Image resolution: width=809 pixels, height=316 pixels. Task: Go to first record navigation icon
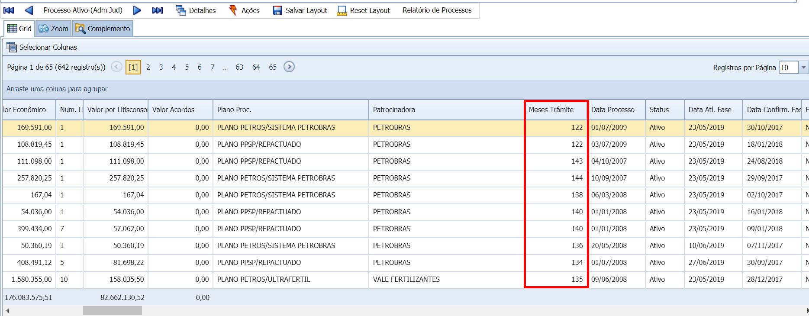[x=9, y=10]
